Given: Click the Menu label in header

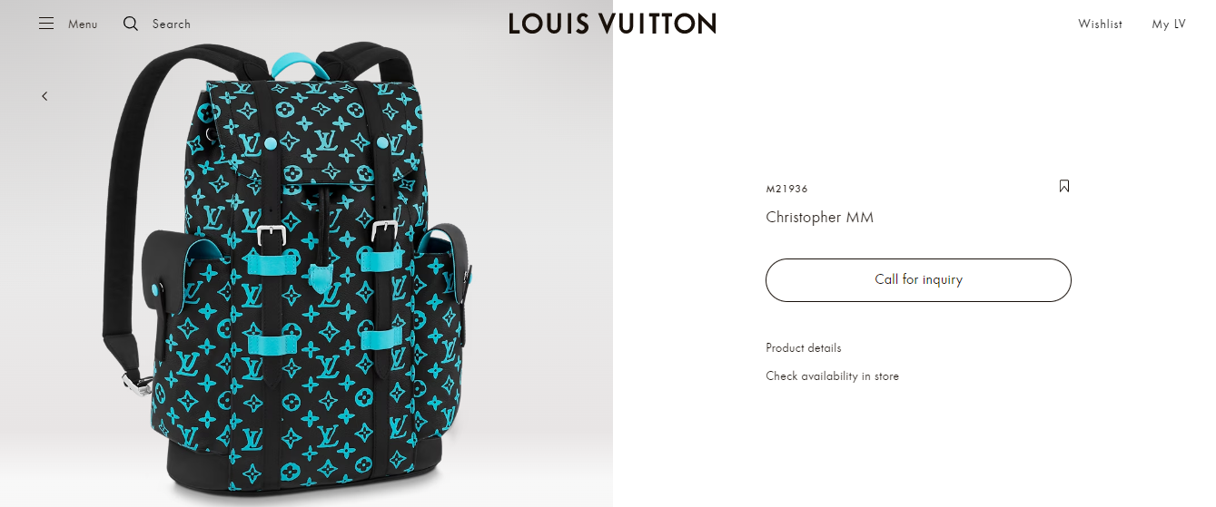Looking at the screenshot, I should [83, 24].
